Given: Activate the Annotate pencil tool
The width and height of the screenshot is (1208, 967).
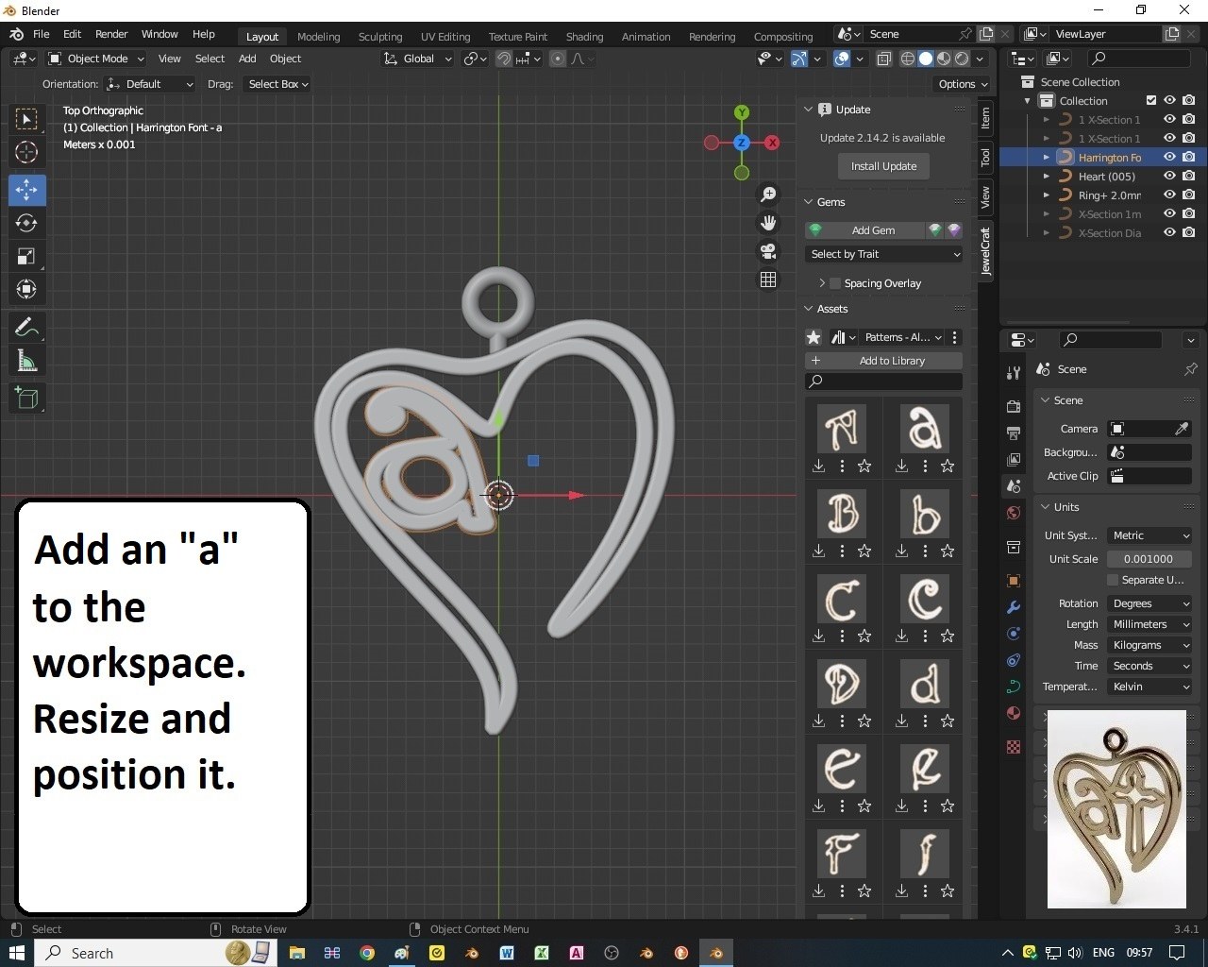Looking at the screenshot, I should click(26, 328).
